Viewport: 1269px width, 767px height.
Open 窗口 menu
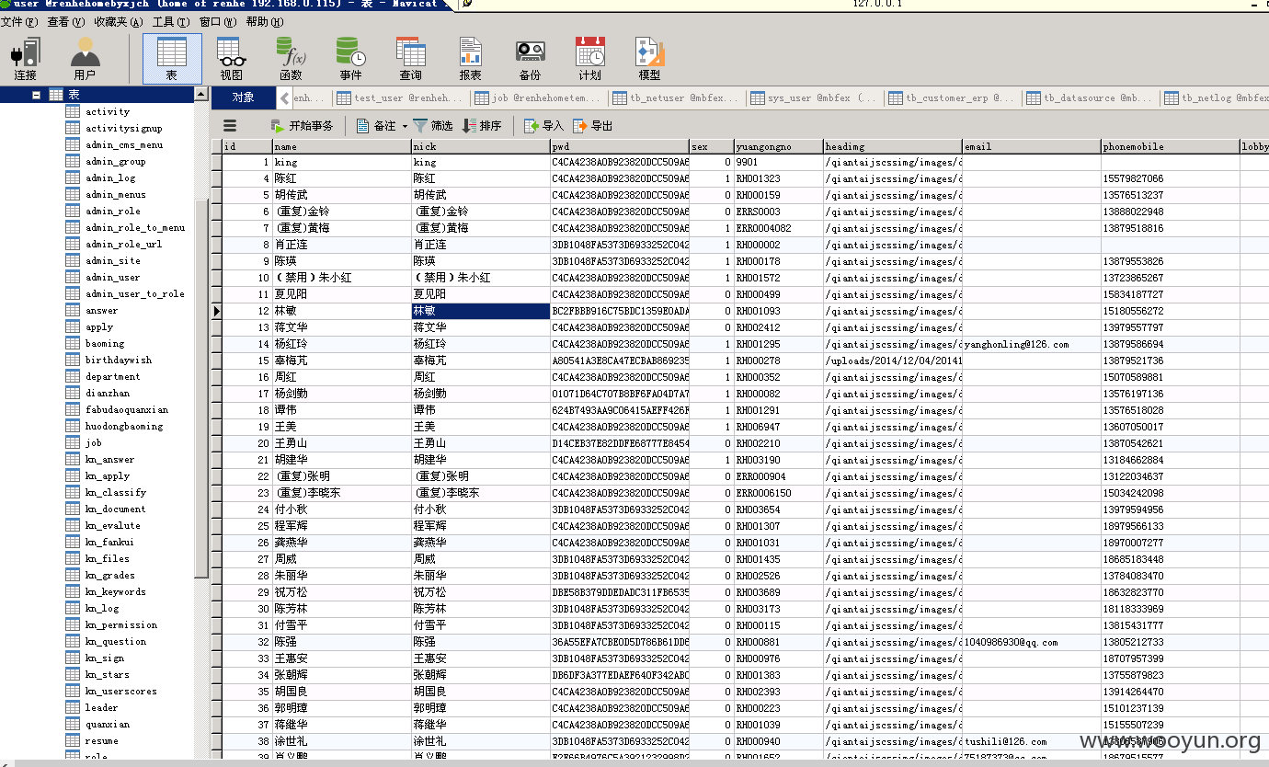pyautogui.click(x=220, y=22)
